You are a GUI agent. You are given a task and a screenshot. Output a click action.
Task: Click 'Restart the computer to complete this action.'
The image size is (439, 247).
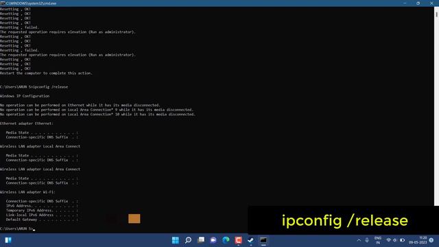coord(46,73)
